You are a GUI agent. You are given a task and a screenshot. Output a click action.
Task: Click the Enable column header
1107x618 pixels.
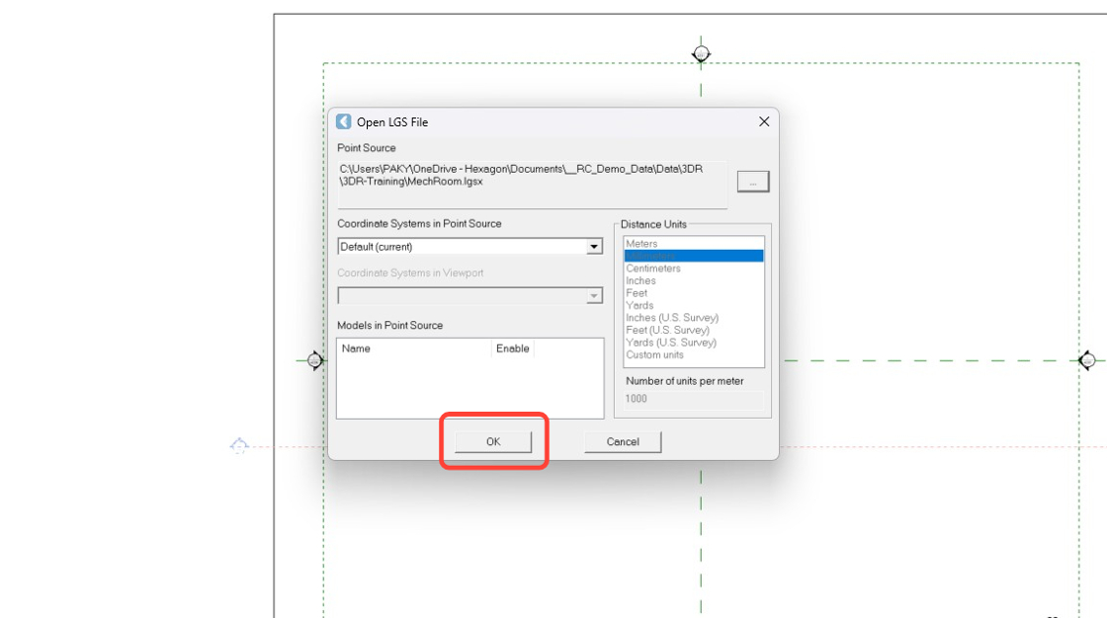pos(513,348)
